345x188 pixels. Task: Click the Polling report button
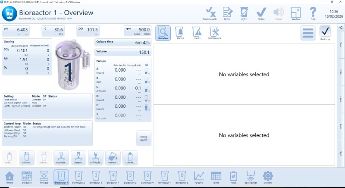coord(144,138)
